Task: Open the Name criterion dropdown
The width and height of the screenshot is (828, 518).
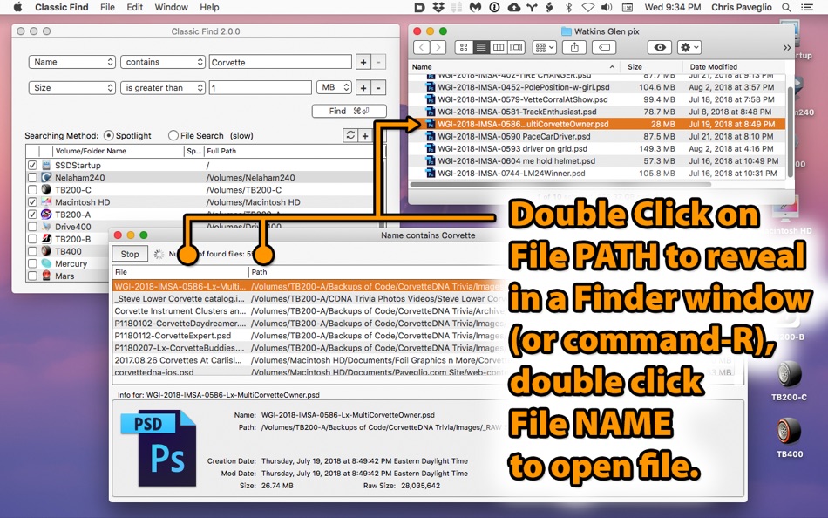Action: point(71,62)
